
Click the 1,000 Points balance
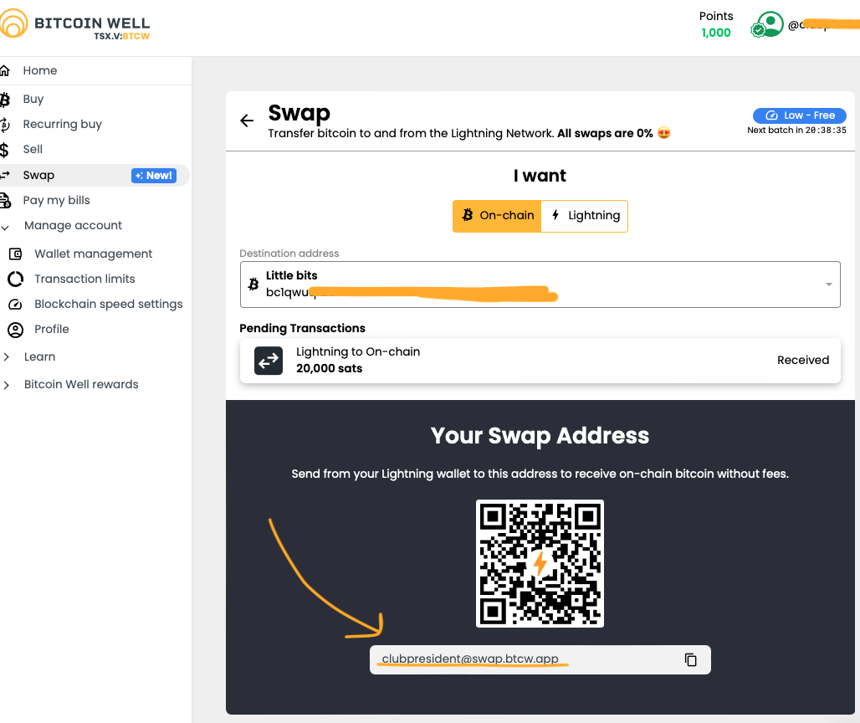click(x=716, y=33)
